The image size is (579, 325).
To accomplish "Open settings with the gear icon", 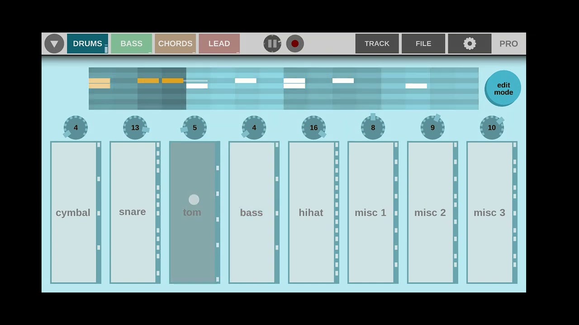I will 470,44.
